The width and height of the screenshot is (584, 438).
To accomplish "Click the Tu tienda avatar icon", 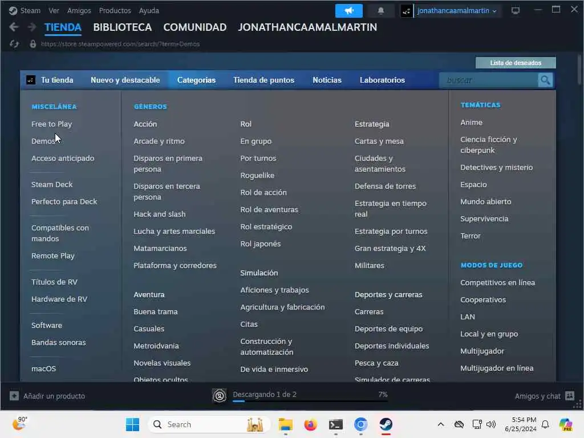I will coord(31,80).
